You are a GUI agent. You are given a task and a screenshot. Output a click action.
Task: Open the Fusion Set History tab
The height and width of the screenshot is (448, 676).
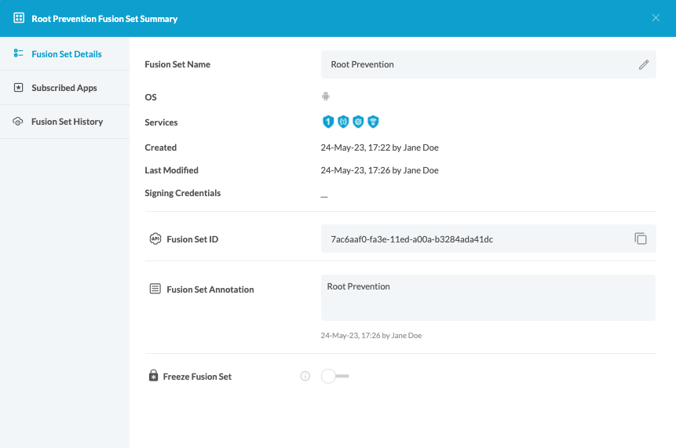point(67,122)
